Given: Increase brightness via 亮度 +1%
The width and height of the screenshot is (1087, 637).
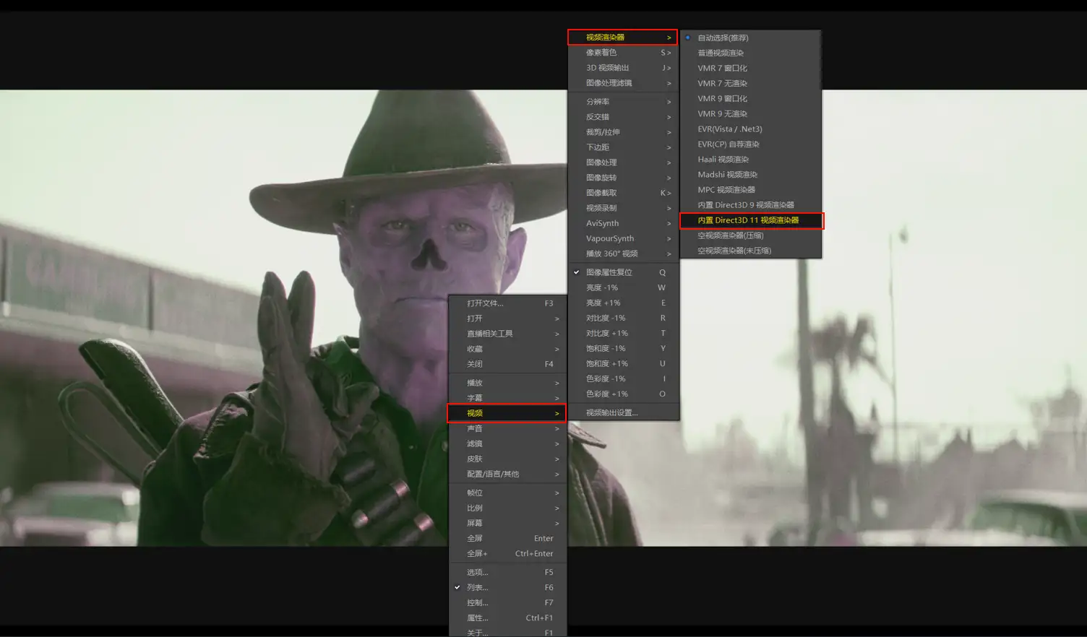Looking at the screenshot, I should (x=601, y=303).
